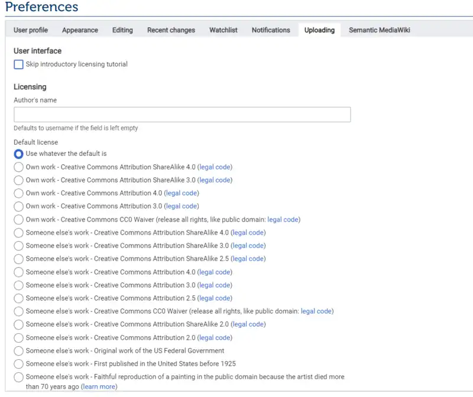Image resolution: width=473 pixels, height=397 pixels.
Task: Switch to the Editing tab
Action: point(122,30)
